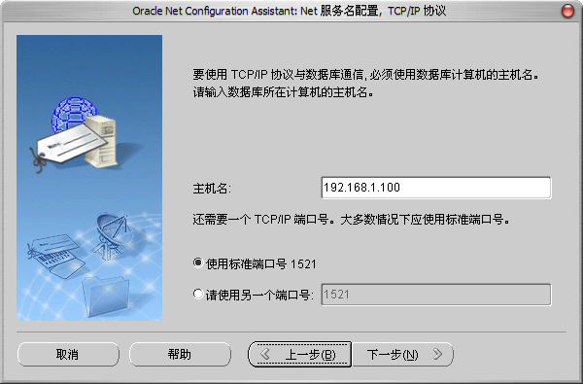This screenshot has height=384, width=583.
Task: Click the 主机名 host name input field
Action: pos(435,188)
